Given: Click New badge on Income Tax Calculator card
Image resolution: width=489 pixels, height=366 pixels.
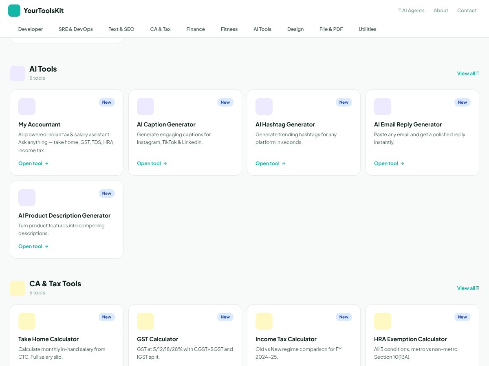Looking at the screenshot, I should tap(344, 317).
